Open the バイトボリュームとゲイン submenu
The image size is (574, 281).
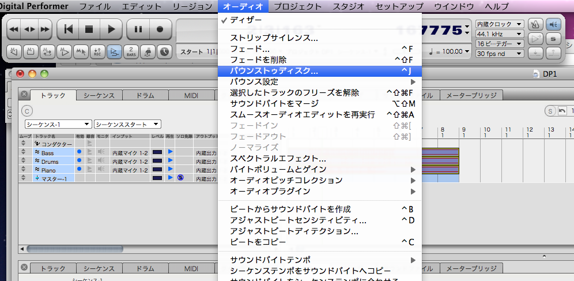(320, 170)
